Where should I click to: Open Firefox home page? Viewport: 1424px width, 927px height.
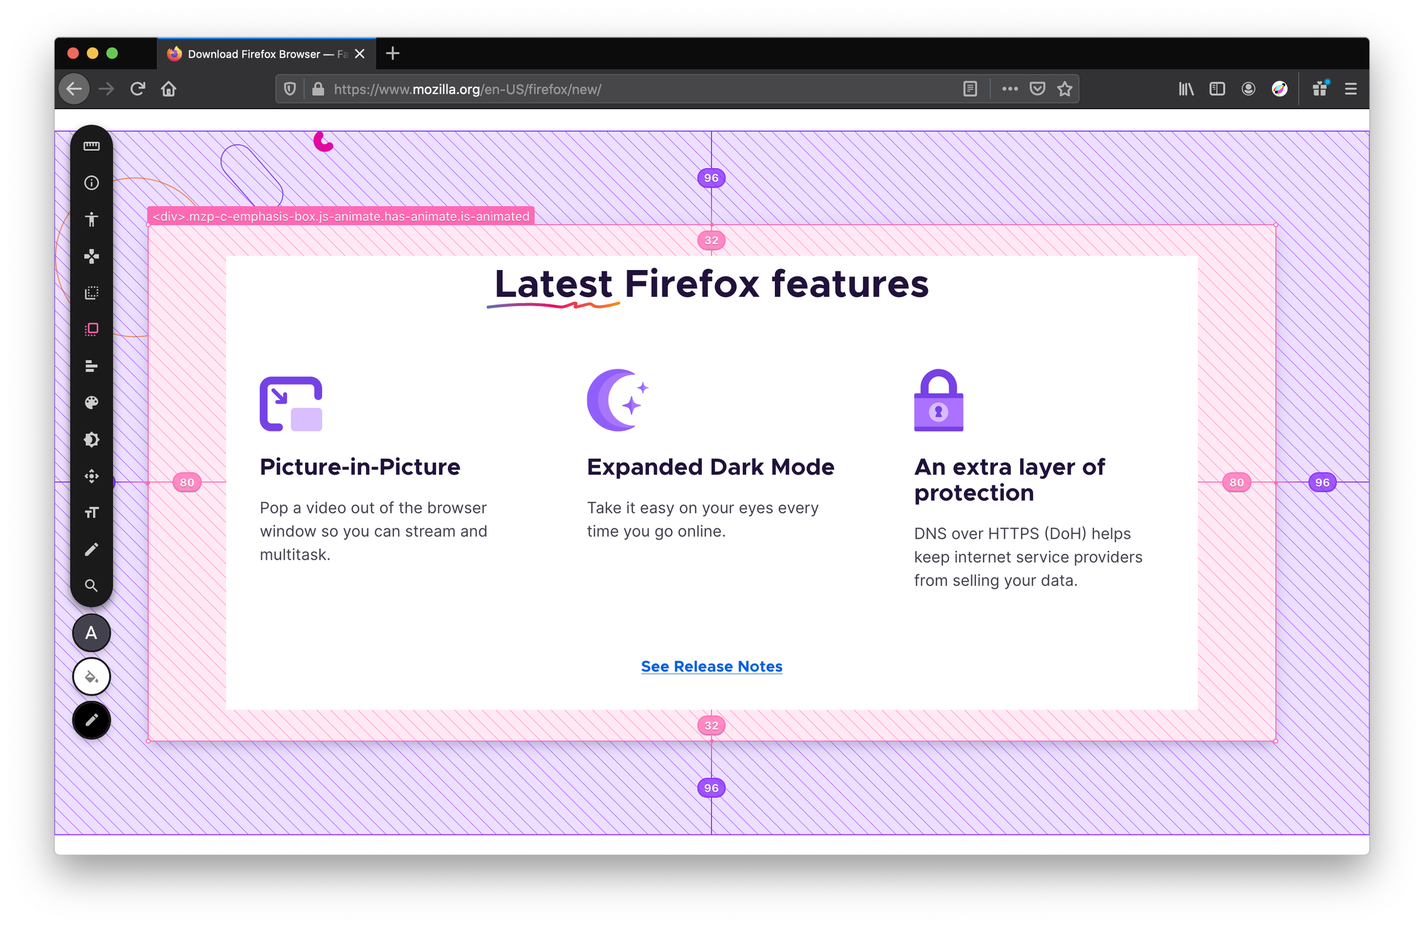pyautogui.click(x=169, y=89)
